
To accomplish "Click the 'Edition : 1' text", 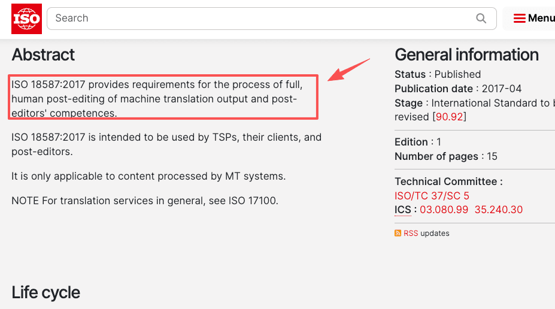I will pos(418,142).
